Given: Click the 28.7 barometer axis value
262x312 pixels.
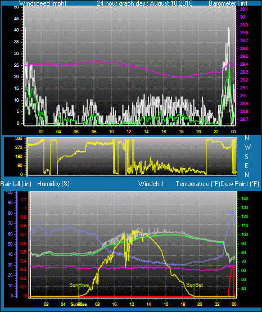Looking at the screenshot, I should [244, 119].
